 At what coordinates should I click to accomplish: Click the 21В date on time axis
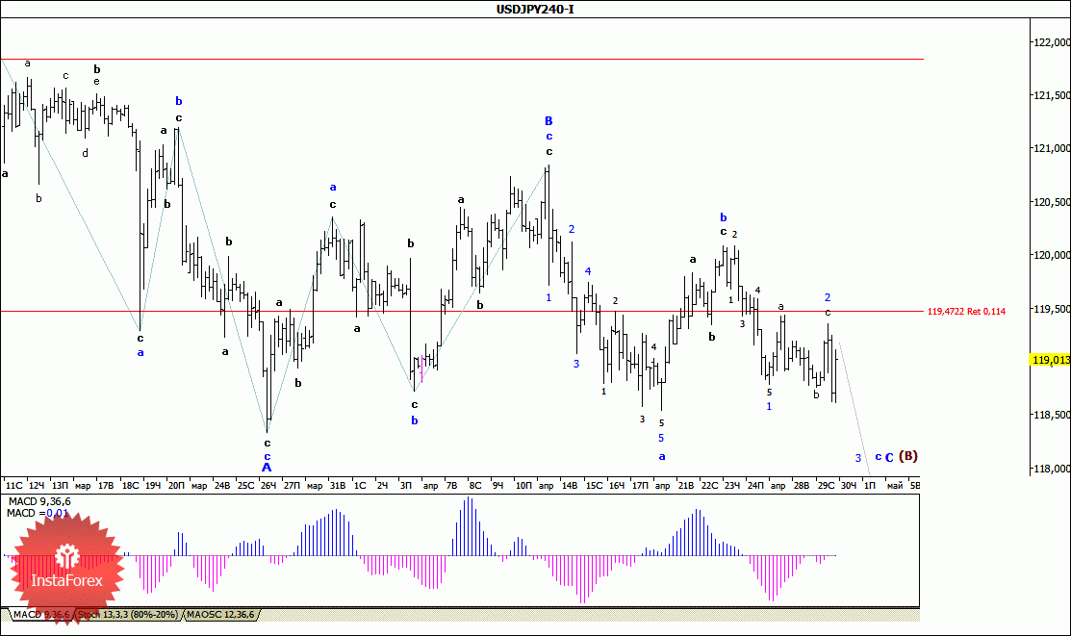click(x=686, y=486)
